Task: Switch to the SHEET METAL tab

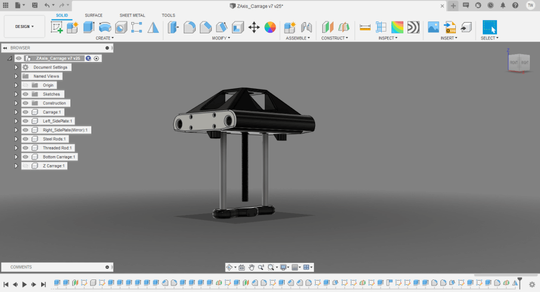Action: click(132, 15)
